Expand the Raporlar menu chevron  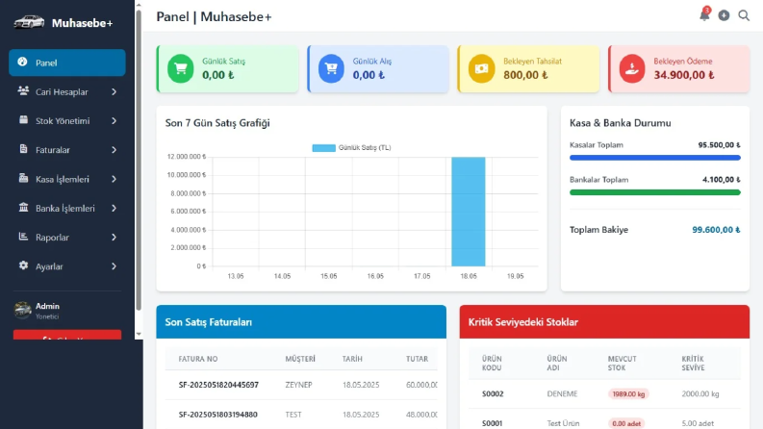[x=114, y=238]
